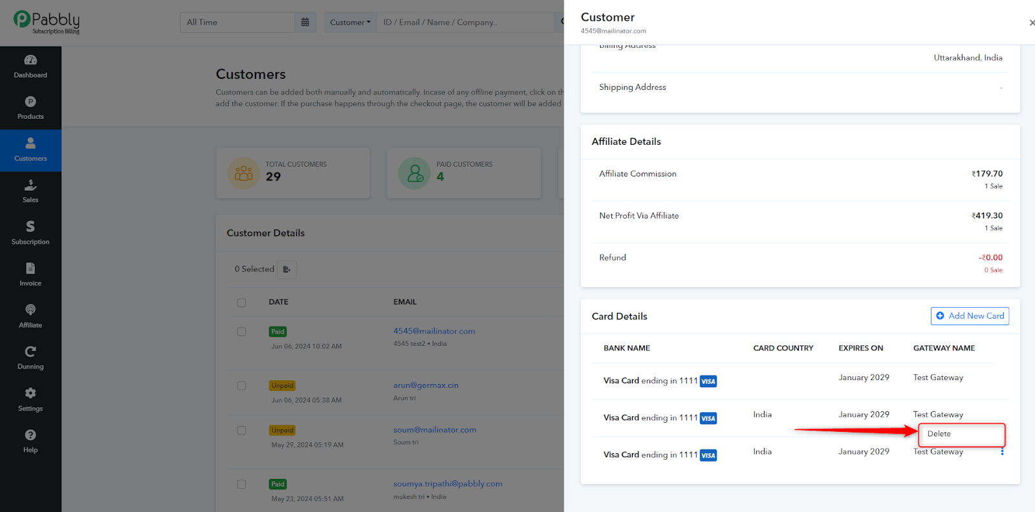Check the row for 4545@mailinator.com
This screenshot has width=1035, height=512.
(x=241, y=332)
